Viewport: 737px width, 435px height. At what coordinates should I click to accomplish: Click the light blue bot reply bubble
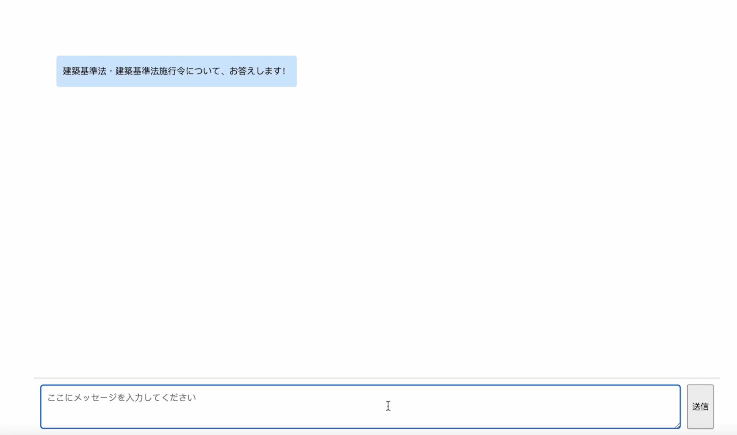[177, 71]
